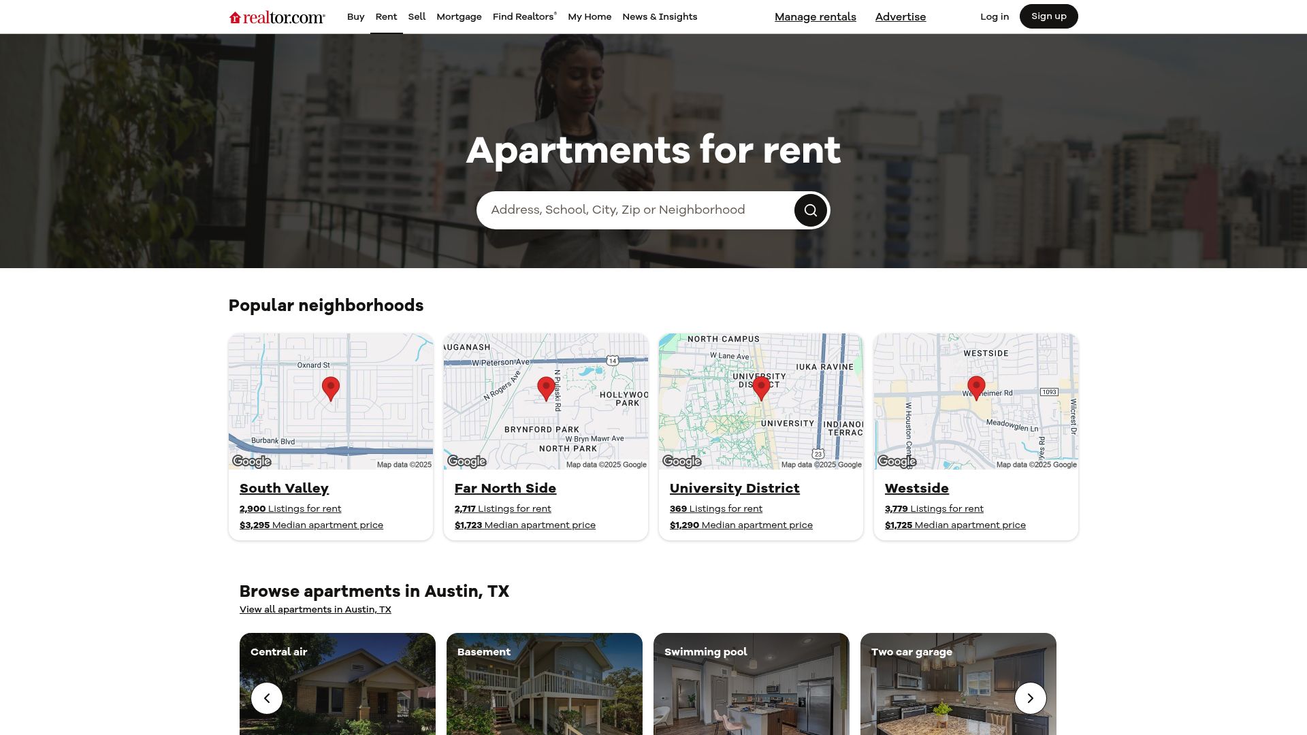Screen dimensions: 1307x735
Task: View 3,779 listings for rent
Action: pos(934,509)
